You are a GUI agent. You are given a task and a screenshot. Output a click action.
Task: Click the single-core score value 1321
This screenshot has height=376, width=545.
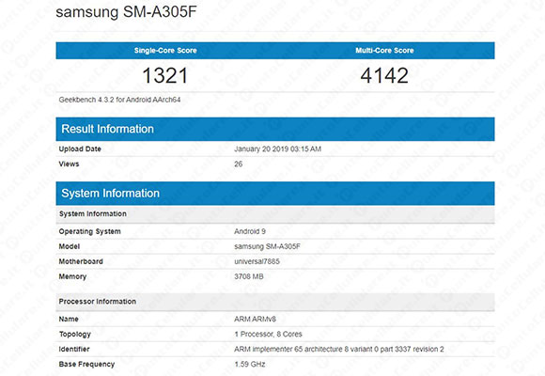tap(165, 75)
